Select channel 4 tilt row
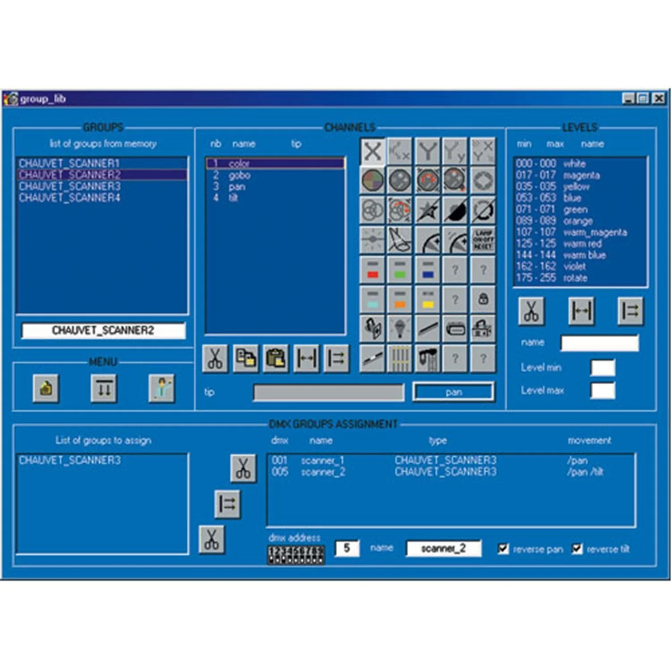Viewport: 671px width, 671px height. [275, 198]
